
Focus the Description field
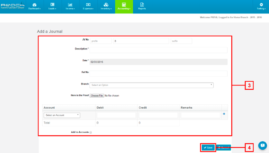point(159,50)
